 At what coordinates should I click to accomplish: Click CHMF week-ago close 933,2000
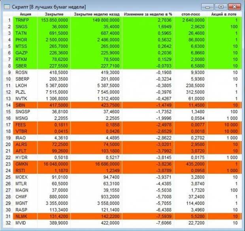110,197
